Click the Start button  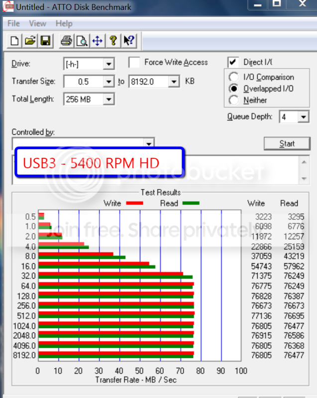point(287,144)
